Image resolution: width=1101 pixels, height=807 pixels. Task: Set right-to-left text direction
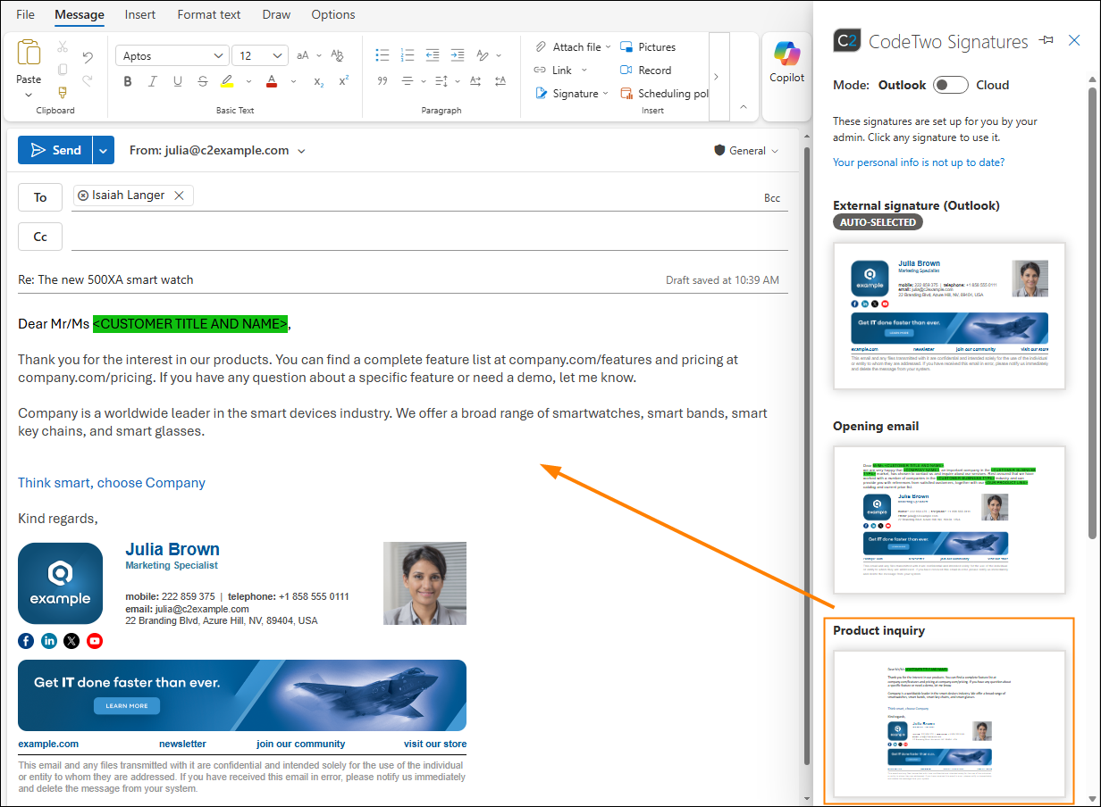point(500,81)
